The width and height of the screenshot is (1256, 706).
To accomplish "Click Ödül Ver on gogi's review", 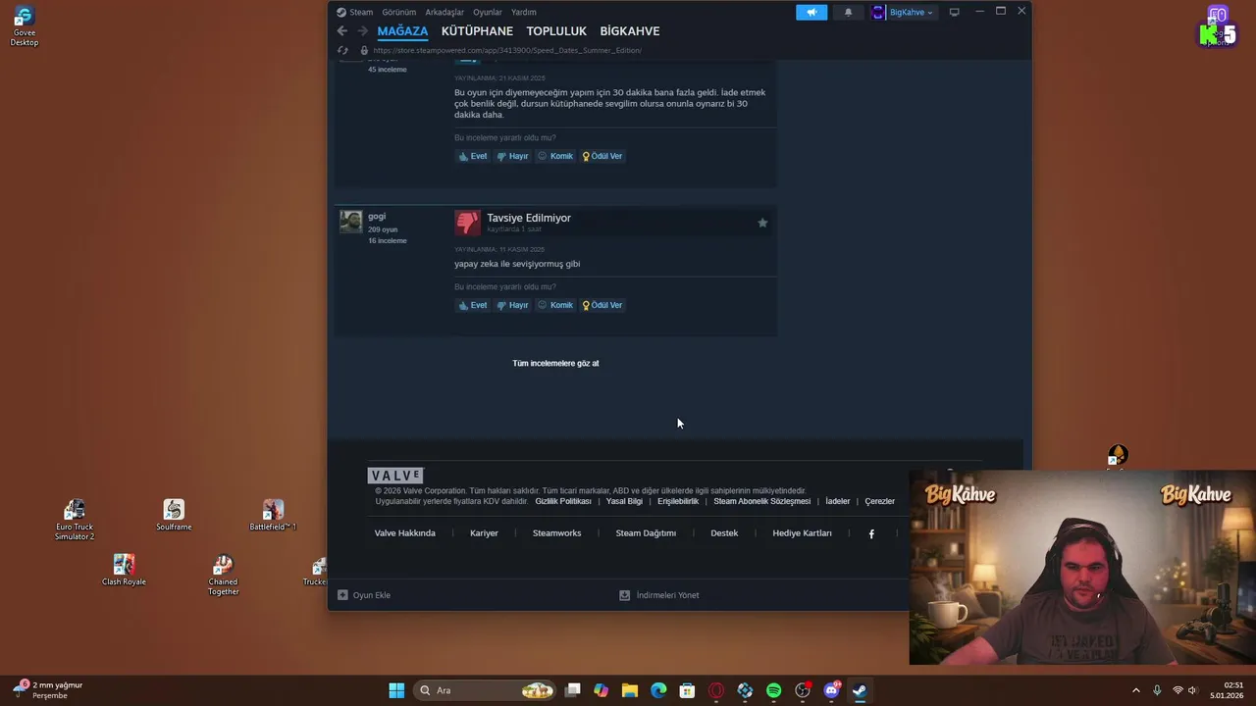I will pos(602,305).
